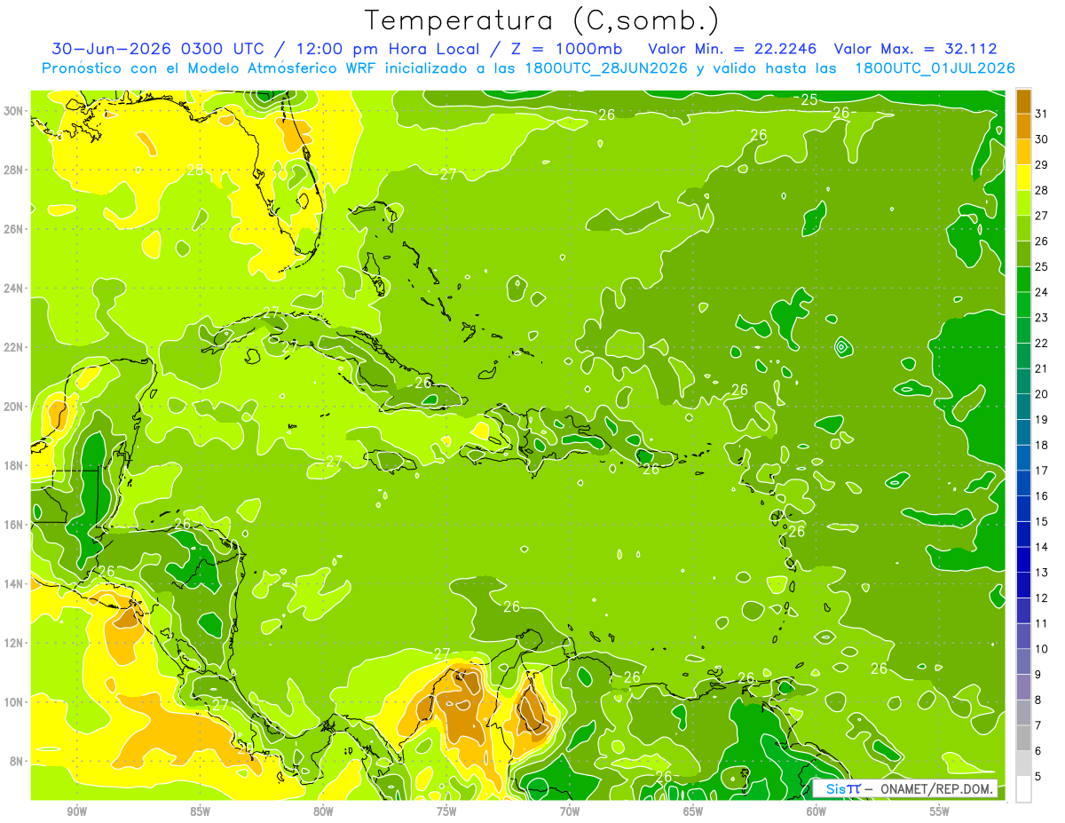
Task: Click legend value 17
Action: tap(1041, 471)
